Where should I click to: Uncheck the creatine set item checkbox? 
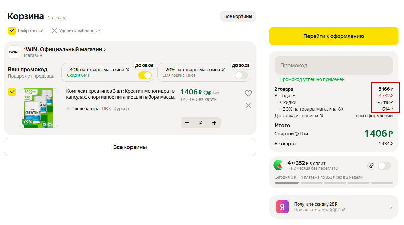[x=12, y=92]
